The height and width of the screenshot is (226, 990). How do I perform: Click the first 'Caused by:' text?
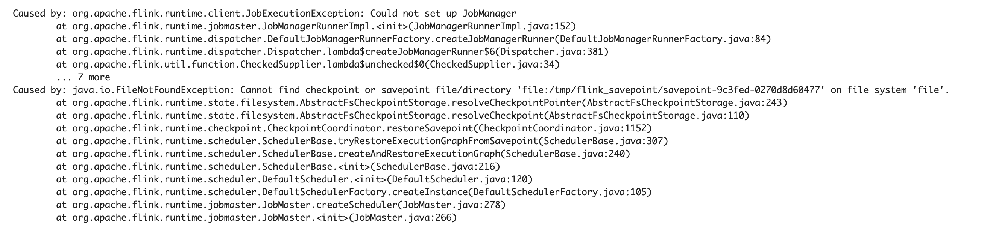pos(39,14)
